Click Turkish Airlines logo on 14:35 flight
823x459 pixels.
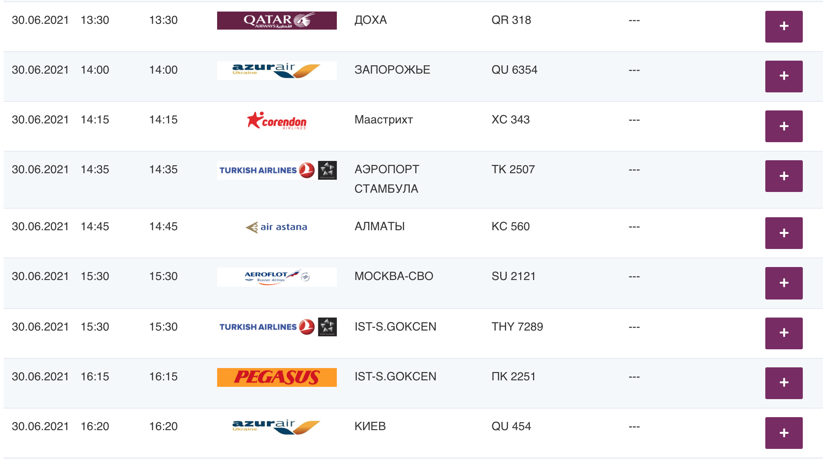point(277,170)
